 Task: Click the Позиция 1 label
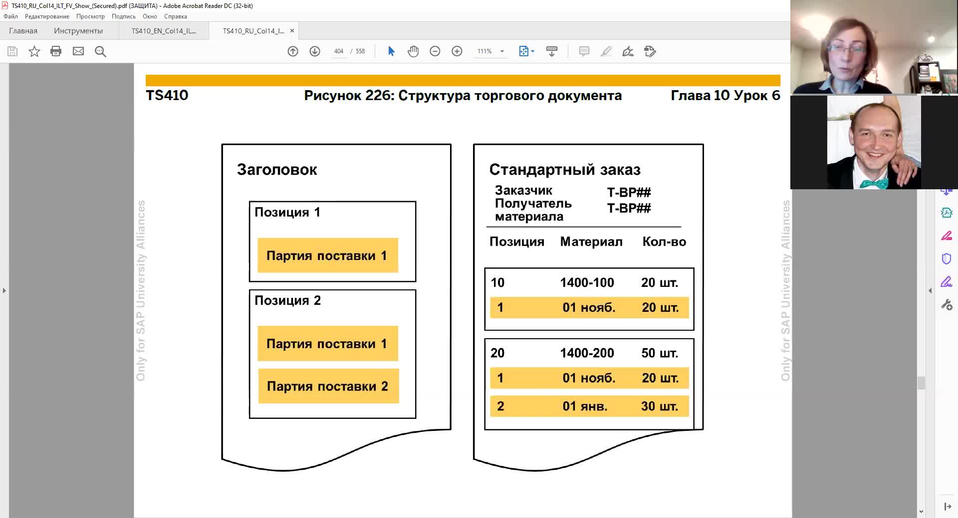287,212
